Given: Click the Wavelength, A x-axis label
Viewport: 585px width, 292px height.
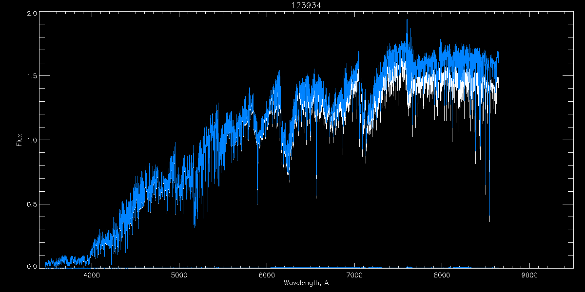Looking at the screenshot, I should click(x=306, y=283).
